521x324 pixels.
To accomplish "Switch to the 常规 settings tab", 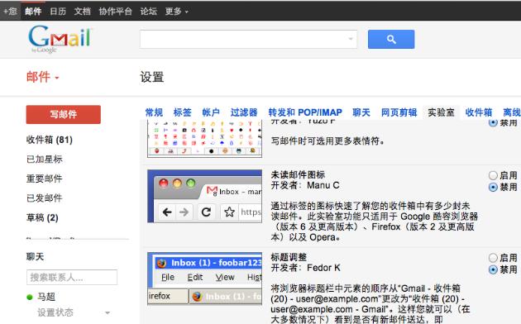I will tap(154, 112).
